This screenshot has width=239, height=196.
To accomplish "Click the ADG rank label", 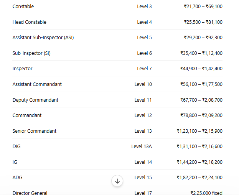I will tap(17, 178).
